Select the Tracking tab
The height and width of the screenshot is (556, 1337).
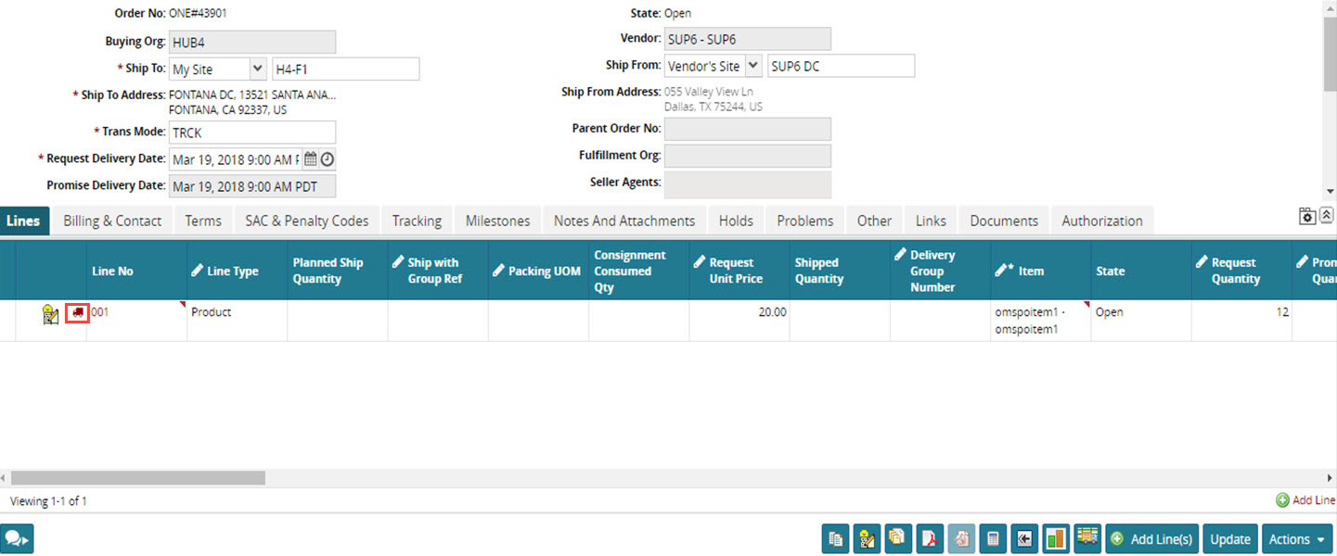point(417,221)
